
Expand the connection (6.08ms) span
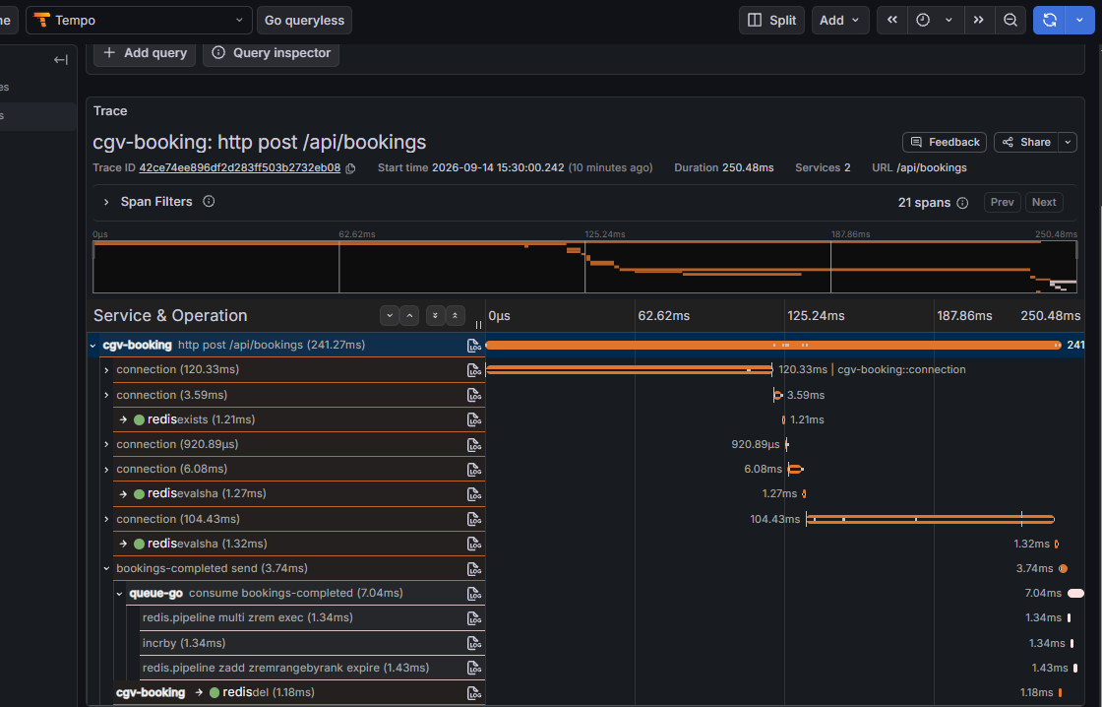coord(106,470)
